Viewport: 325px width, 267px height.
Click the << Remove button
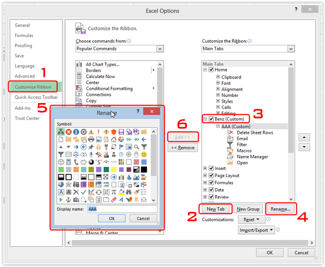coord(183,148)
